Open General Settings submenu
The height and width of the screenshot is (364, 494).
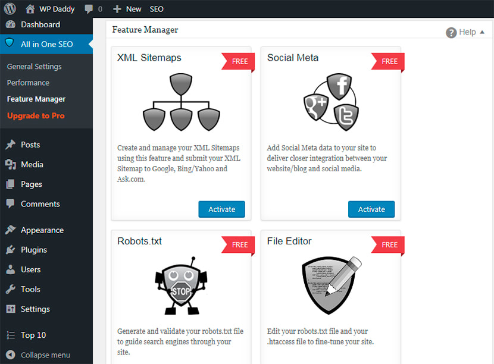(x=35, y=67)
